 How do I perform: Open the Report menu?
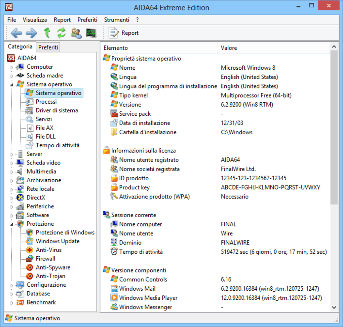pyautogui.click(x=62, y=20)
